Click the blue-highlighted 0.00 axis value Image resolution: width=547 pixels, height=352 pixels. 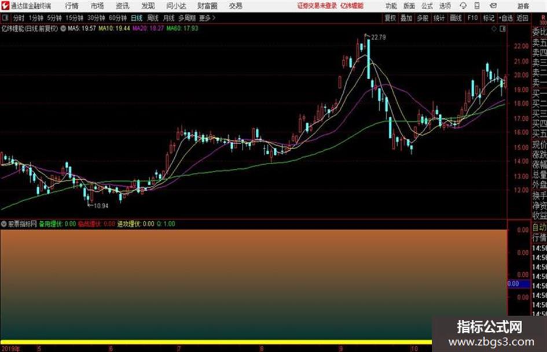[x=519, y=284]
